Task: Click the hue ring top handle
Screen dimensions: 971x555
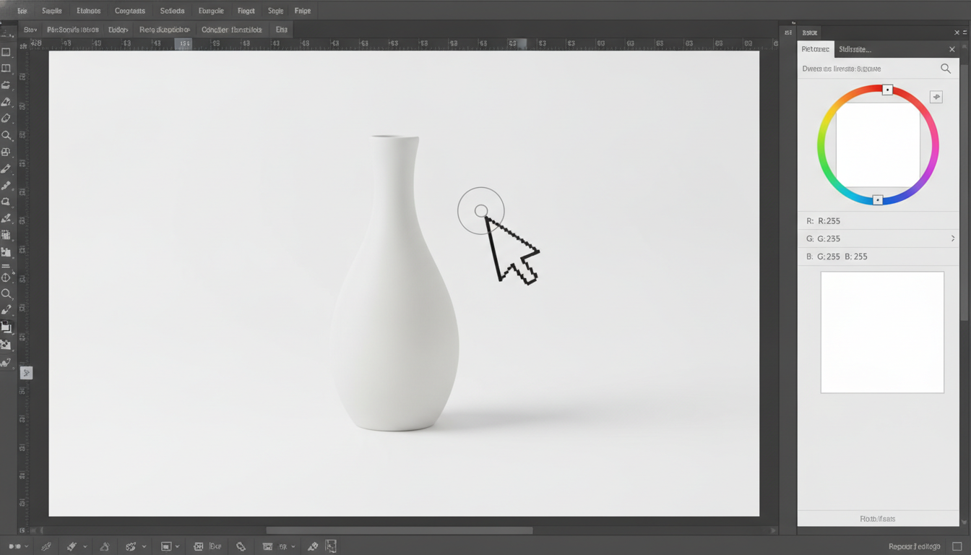Action: [x=887, y=90]
